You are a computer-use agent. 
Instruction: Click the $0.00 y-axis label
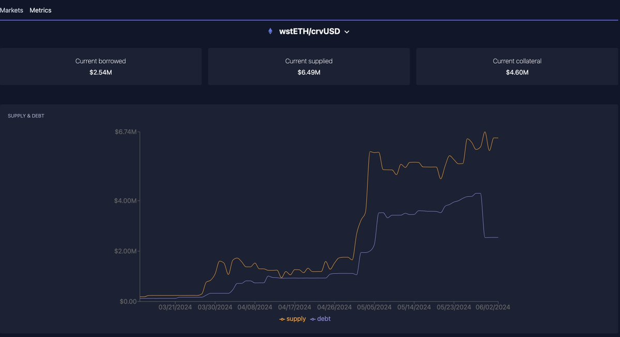[128, 301]
